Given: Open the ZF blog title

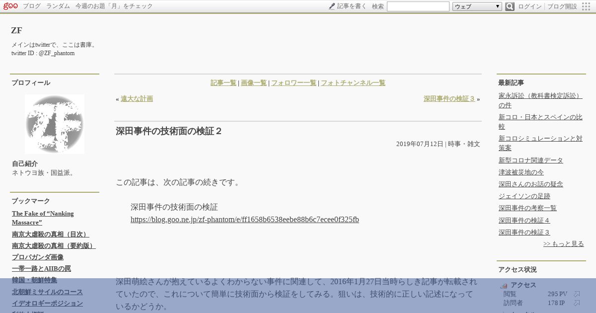Looking at the screenshot, I should tap(16, 30).
